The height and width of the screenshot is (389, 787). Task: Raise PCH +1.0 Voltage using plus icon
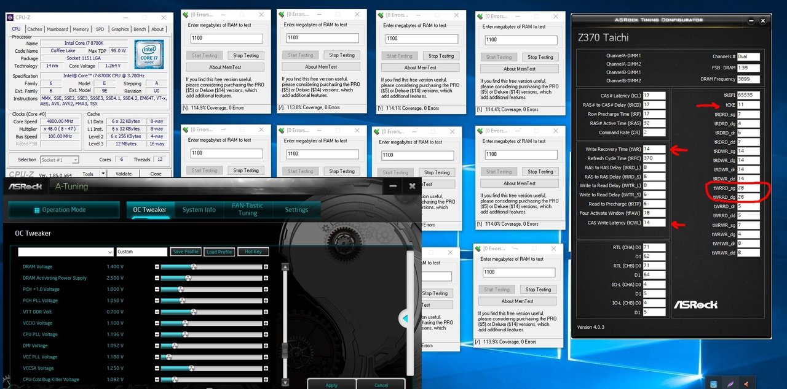click(266, 289)
